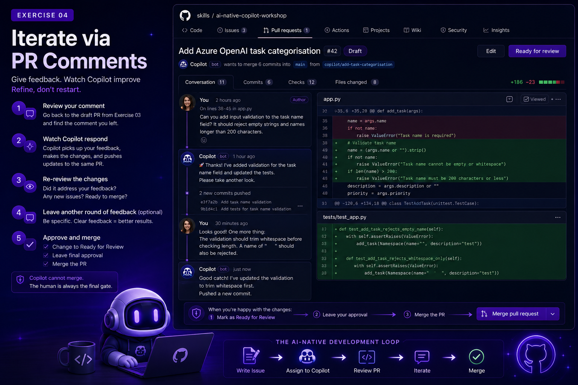
Task: Click the shield icon in the 'Copilot cannot merge' box
Action: pos(20,279)
